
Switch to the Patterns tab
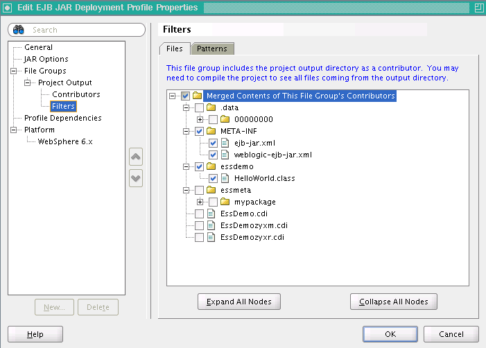click(212, 49)
